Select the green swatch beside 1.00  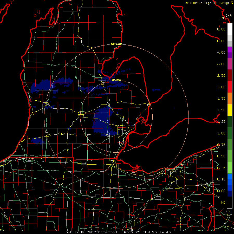230,133
